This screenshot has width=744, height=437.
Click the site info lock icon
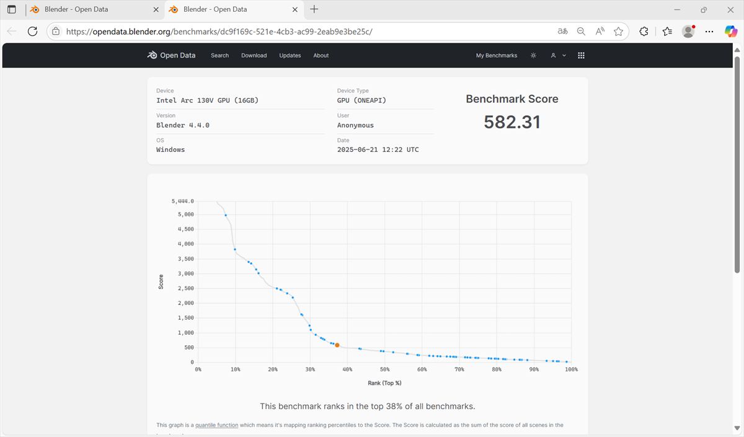tap(56, 31)
